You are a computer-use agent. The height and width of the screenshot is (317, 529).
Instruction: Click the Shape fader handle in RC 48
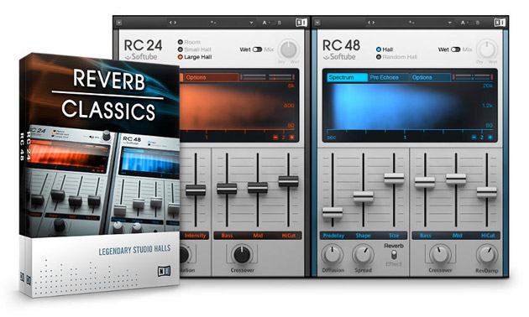click(x=364, y=196)
